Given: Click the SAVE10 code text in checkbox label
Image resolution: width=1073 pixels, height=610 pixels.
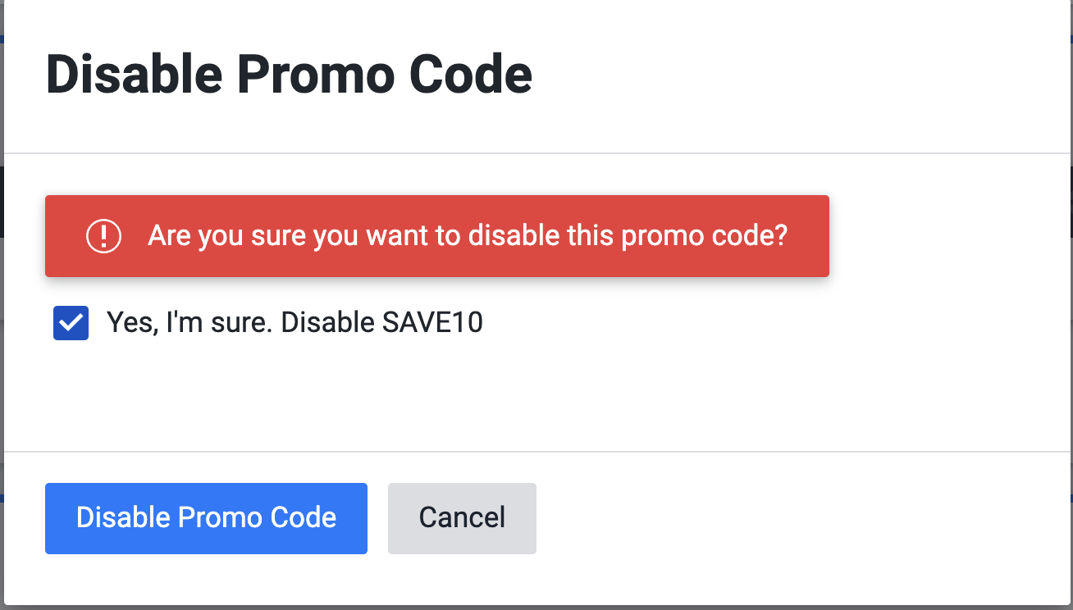Looking at the screenshot, I should pos(432,323).
